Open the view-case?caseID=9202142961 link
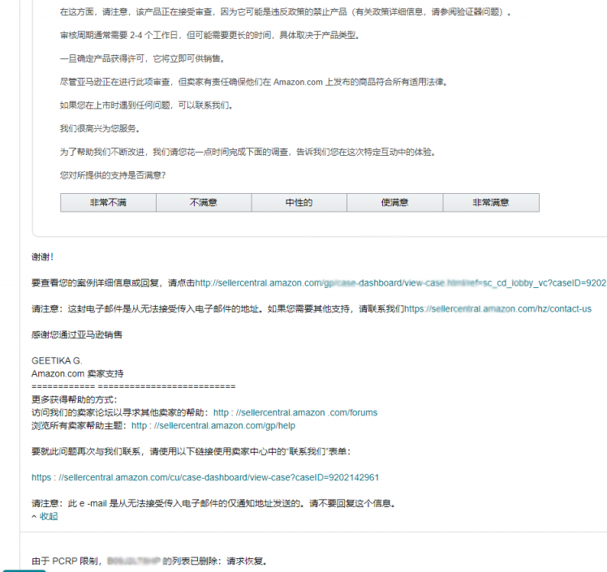Screen dimensions: 607x572 click(x=205, y=478)
